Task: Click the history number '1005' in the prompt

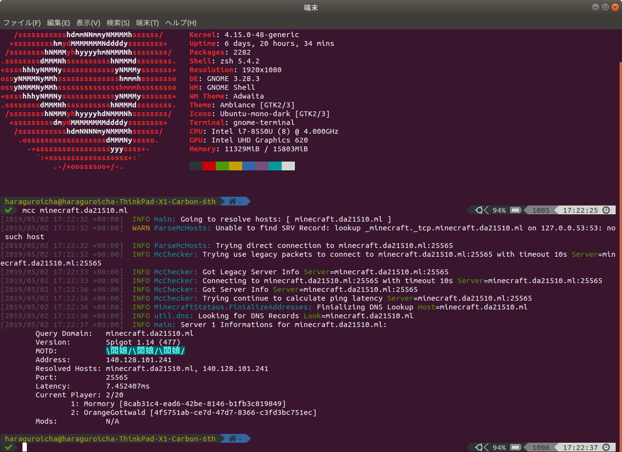Action: coord(540,210)
